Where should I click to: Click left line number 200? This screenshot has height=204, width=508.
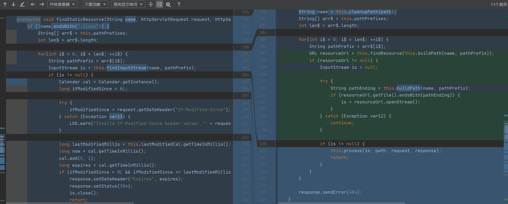click(x=245, y=47)
